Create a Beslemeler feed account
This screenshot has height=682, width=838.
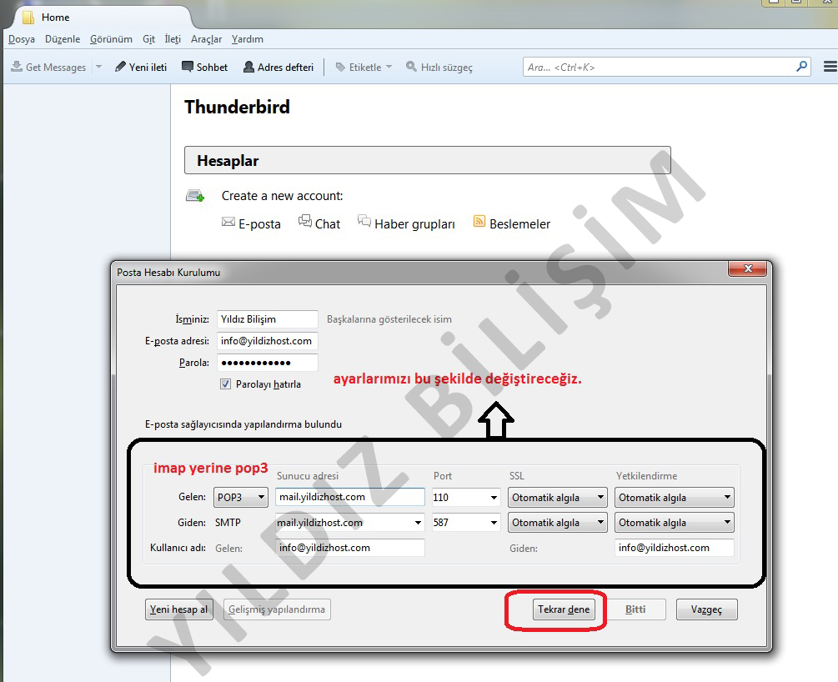tap(511, 223)
